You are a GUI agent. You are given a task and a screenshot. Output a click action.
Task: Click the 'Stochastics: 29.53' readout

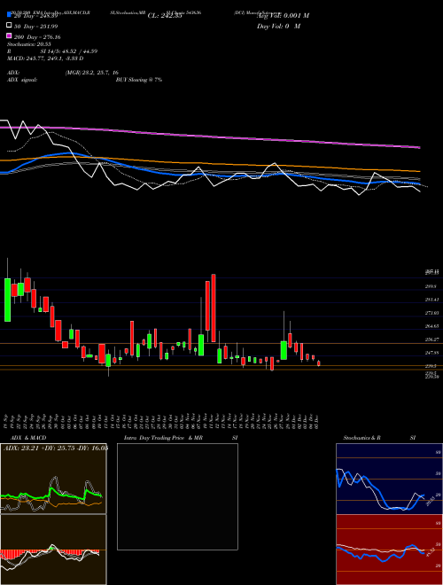tap(29, 44)
